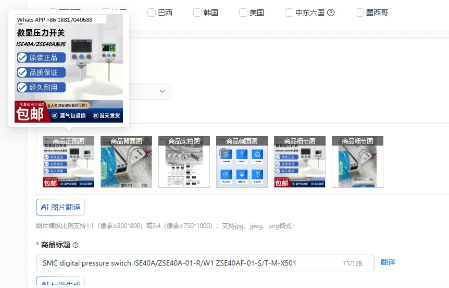Tick the 韩国 checkbox
This screenshot has height=288, width=449.
(x=197, y=13)
